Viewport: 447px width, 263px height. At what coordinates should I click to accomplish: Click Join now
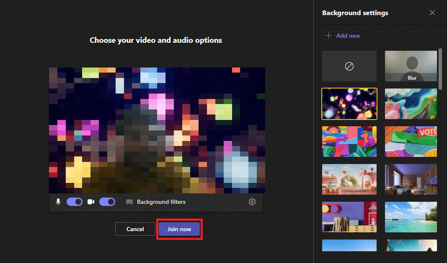point(179,229)
